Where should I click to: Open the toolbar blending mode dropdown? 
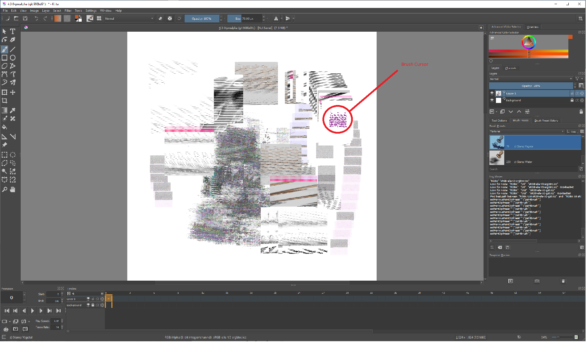[x=130, y=19]
